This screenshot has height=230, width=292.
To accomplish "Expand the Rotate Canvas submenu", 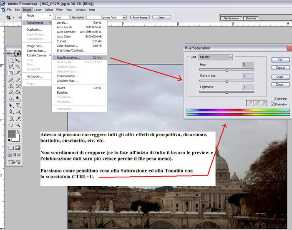I will [x=38, y=55].
